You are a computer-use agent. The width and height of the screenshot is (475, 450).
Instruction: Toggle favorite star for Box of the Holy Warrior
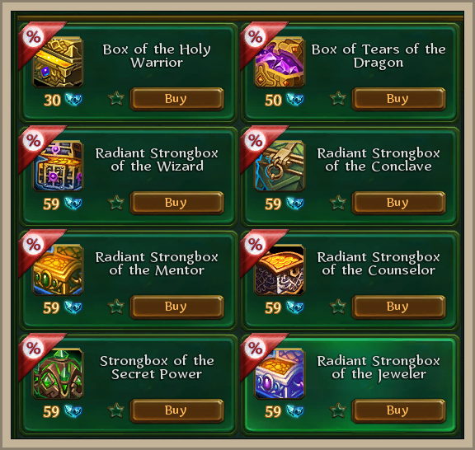(x=116, y=99)
